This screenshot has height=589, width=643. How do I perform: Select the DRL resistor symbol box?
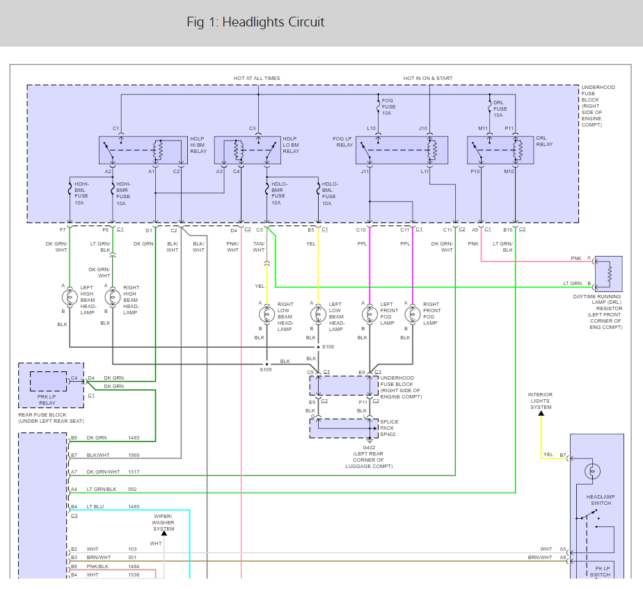pyautogui.click(x=608, y=274)
